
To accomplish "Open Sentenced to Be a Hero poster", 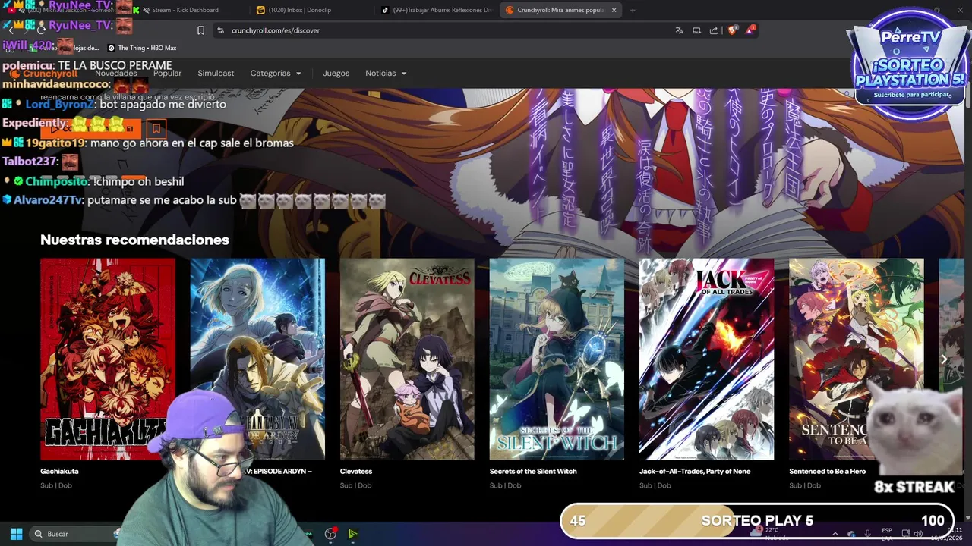I will (857, 359).
